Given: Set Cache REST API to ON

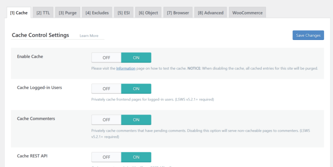Looking at the screenshot, I should coord(136,157).
